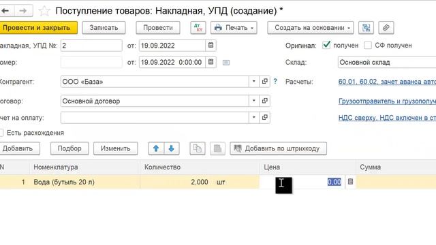Click the empty Счет на оплату field
The width and height of the screenshot is (436, 245).
pos(155,118)
